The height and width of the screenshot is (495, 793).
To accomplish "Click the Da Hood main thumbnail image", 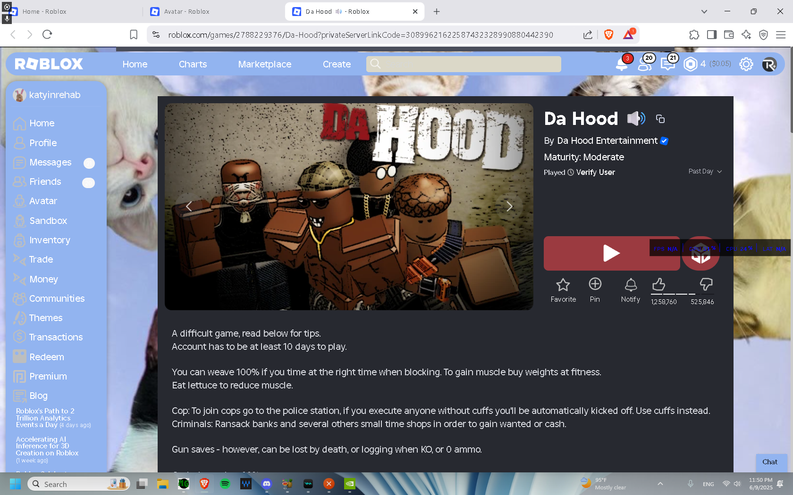I will (x=349, y=206).
